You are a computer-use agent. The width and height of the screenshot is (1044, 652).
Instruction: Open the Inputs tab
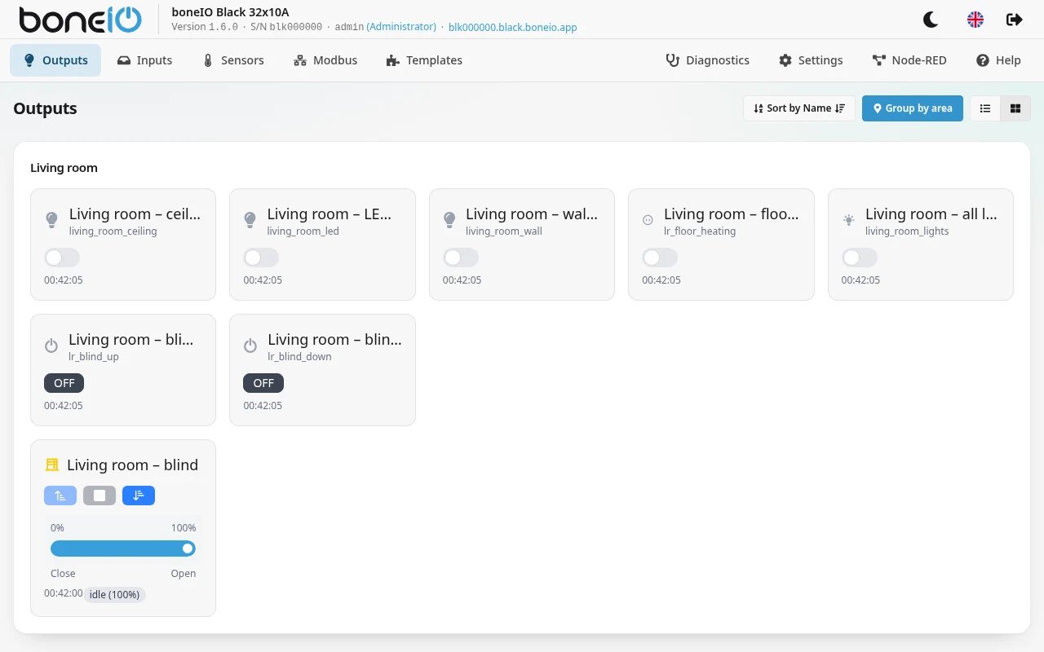[x=144, y=60]
